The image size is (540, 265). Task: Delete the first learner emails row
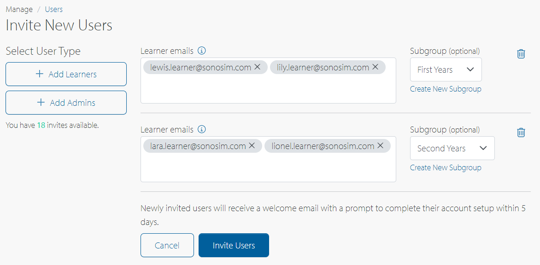tap(521, 54)
